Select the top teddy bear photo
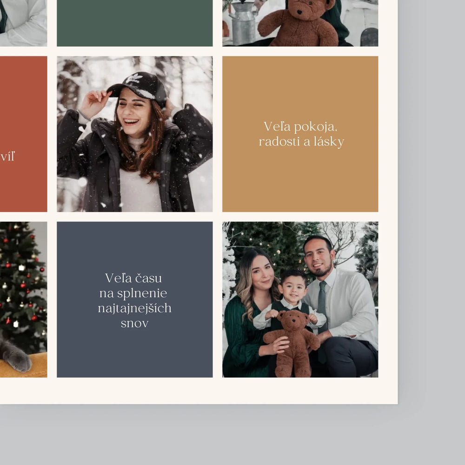Image resolution: width=465 pixels, height=465 pixels. pyautogui.click(x=300, y=23)
